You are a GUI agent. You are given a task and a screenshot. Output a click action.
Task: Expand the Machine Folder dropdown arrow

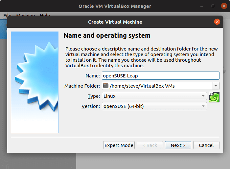click(x=216, y=86)
